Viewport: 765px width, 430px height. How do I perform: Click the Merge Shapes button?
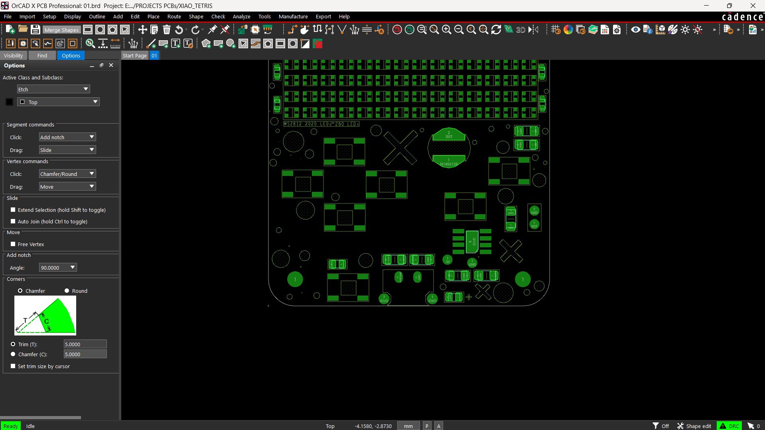coord(61,30)
